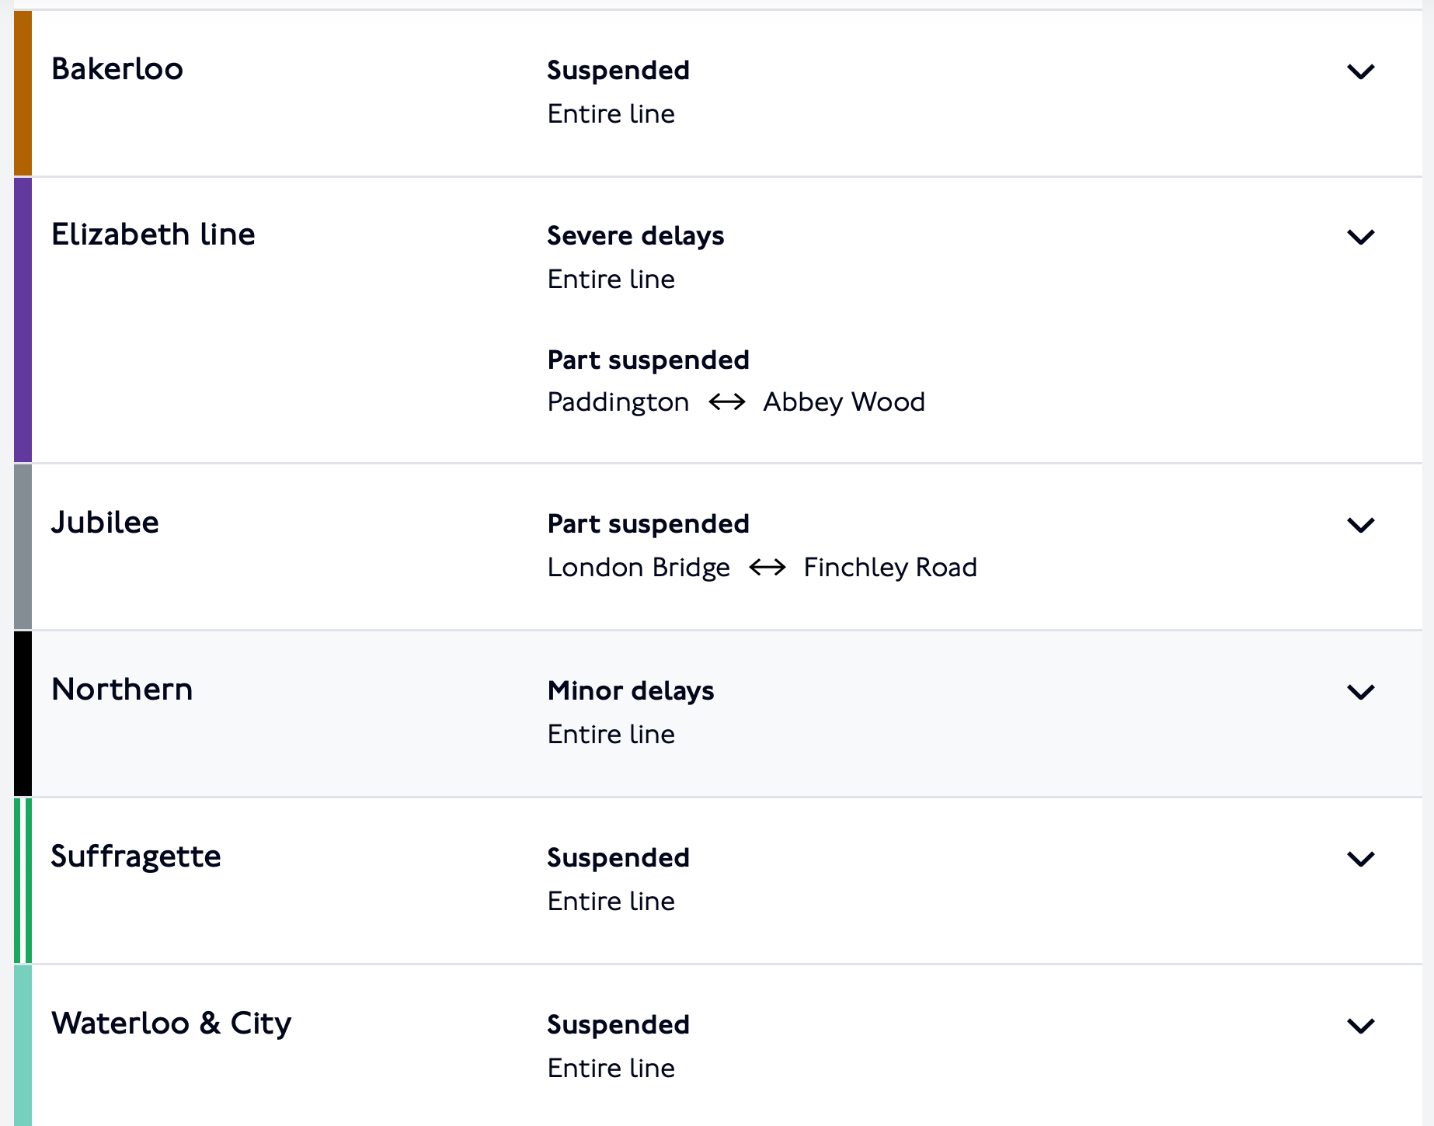Click the Minor delays status text
This screenshot has height=1126, width=1434.
point(631,691)
